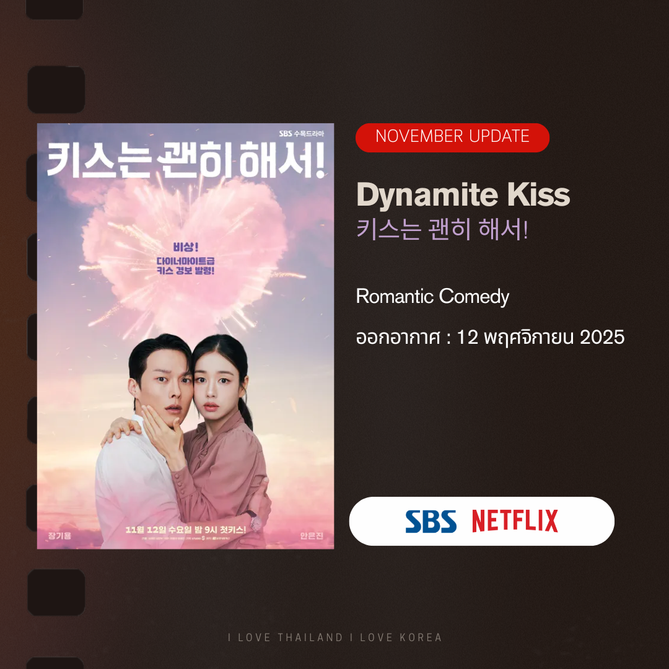Click the SBS logo in the white pill
The height and width of the screenshot is (669, 669).
[431, 522]
